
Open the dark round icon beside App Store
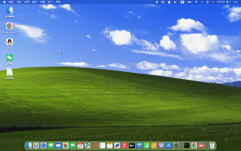tap(176, 145)
